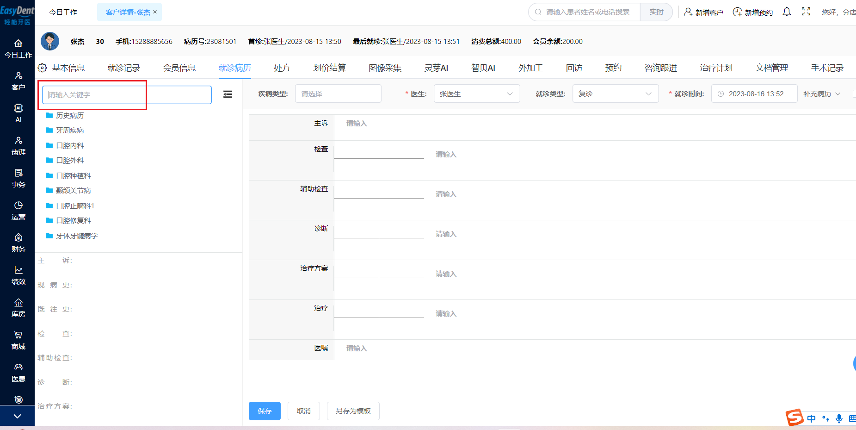Open the 灵芽AI tab
Viewport: 856px width, 430px height.
pyautogui.click(x=437, y=68)
